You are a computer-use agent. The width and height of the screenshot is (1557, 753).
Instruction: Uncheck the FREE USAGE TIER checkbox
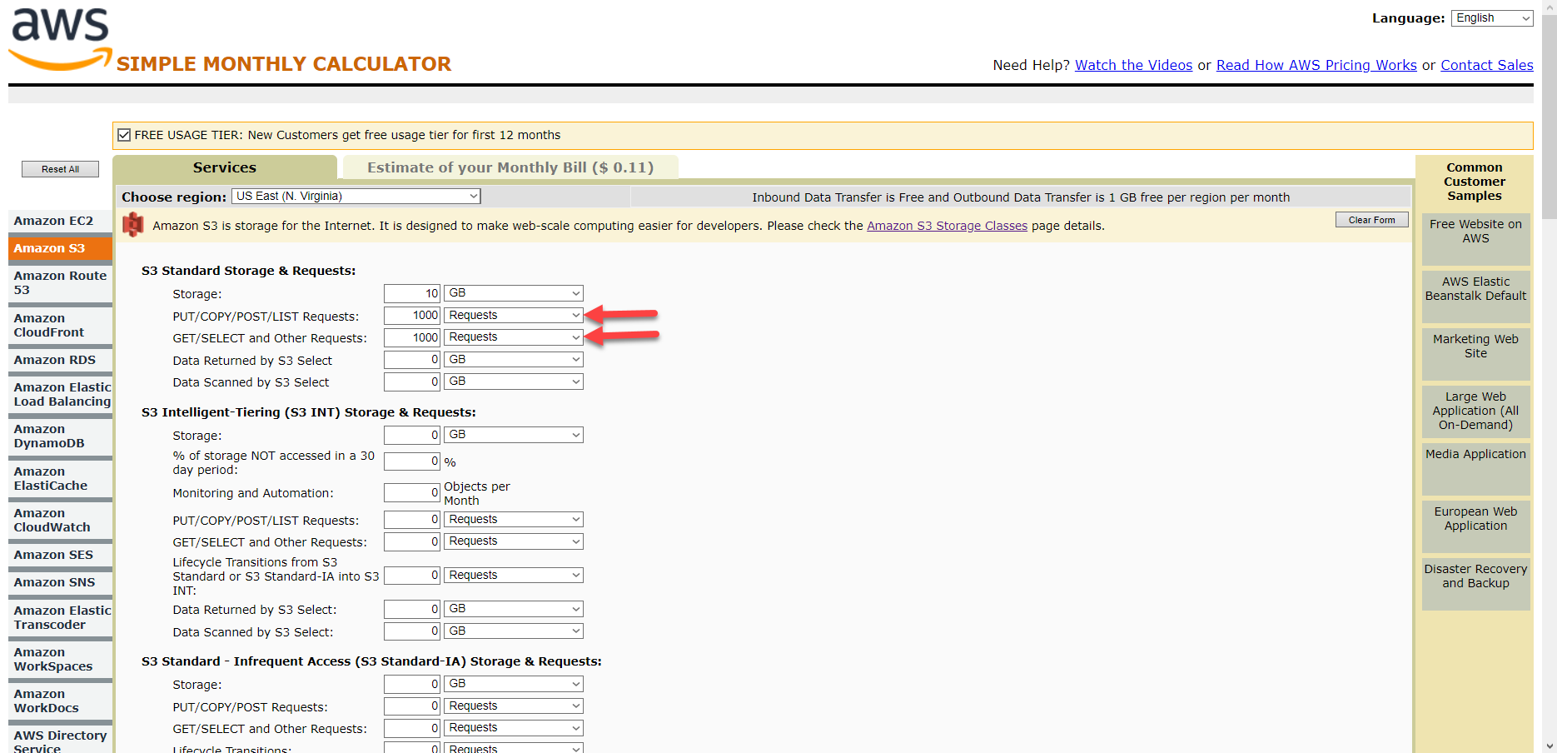click(124, 134)
